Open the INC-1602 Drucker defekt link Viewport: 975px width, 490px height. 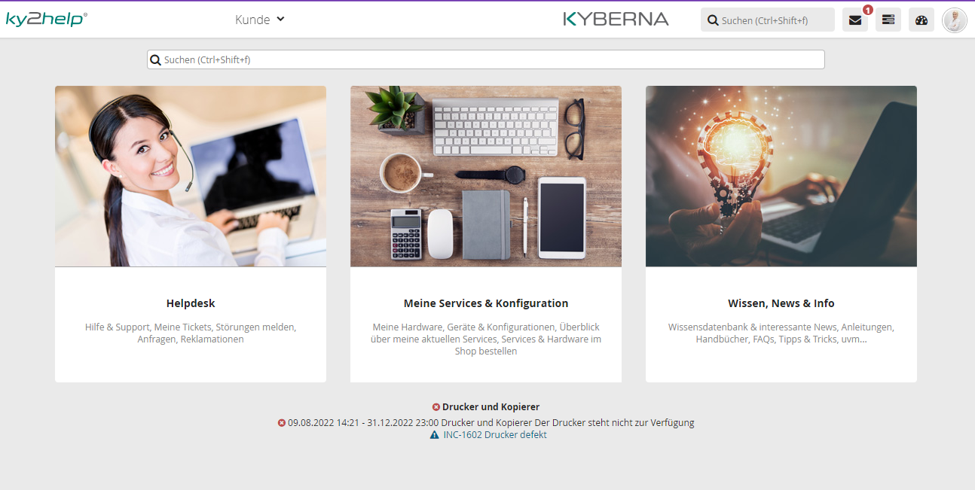[x=495, y=435]
